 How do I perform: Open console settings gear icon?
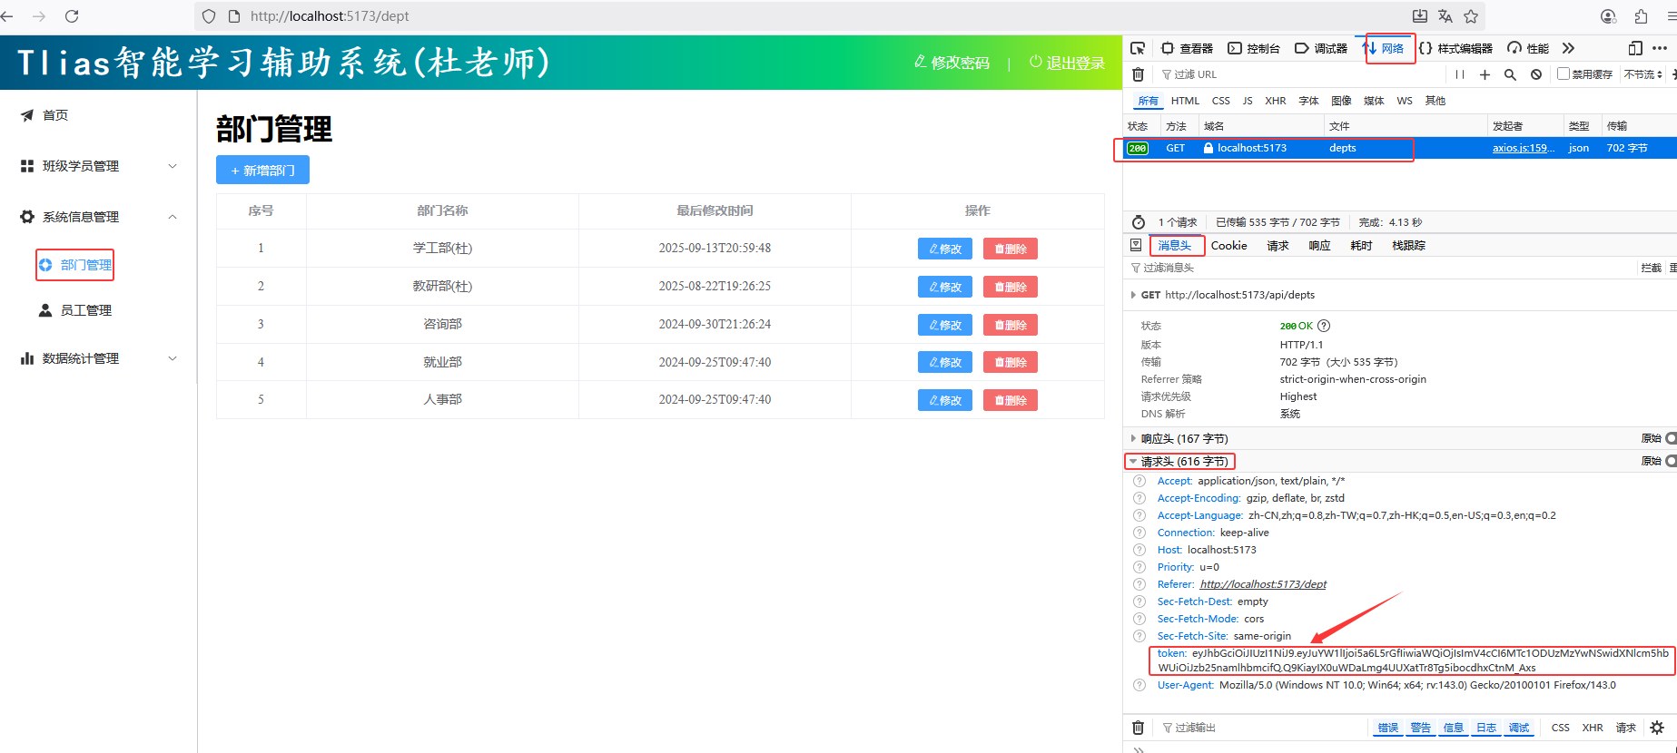[x=1656, y=728]
